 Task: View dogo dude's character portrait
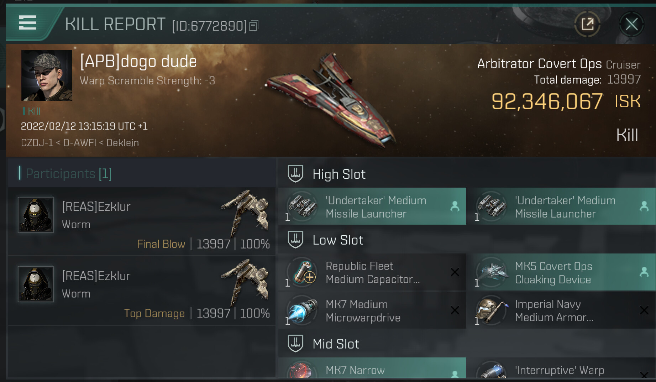47,75
